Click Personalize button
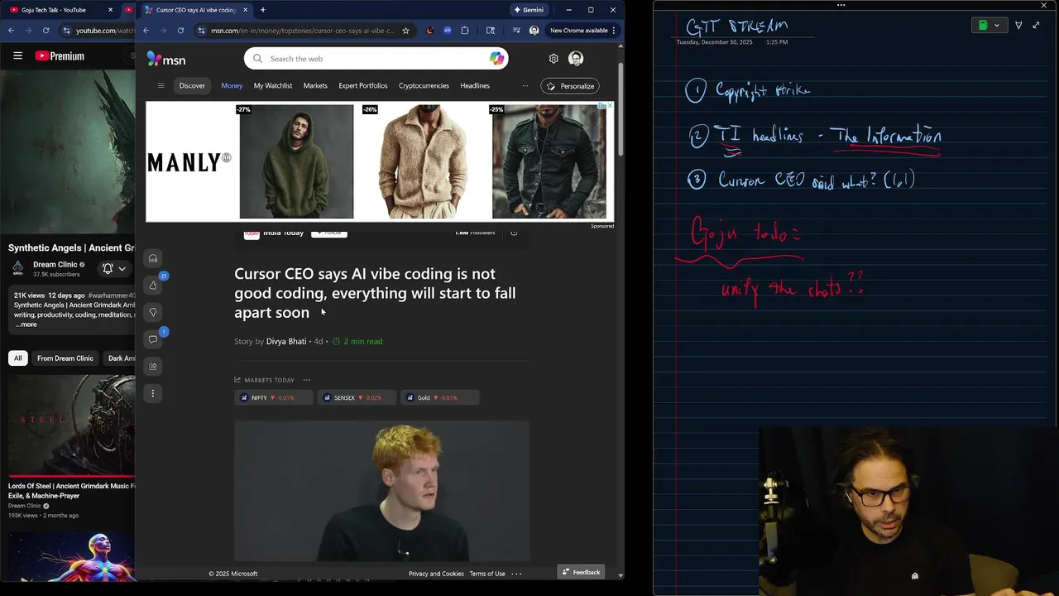 click(570, 86)
